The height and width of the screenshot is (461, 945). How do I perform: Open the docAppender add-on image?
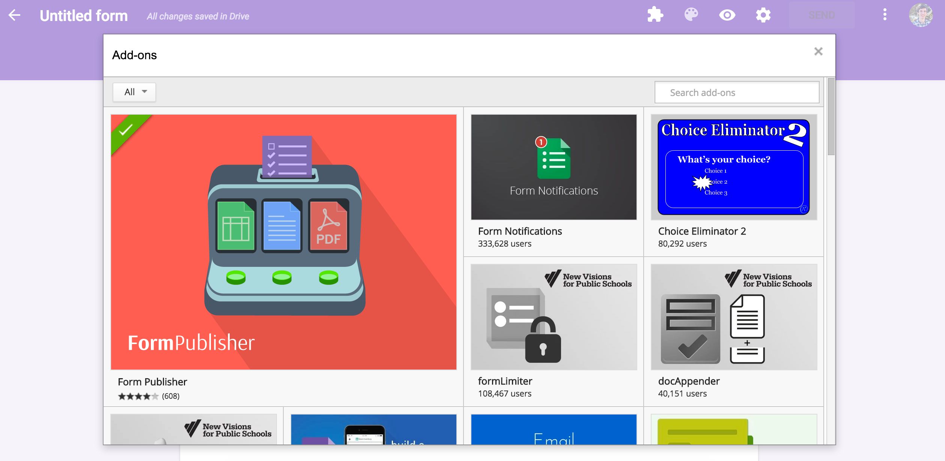coord(734,317)
